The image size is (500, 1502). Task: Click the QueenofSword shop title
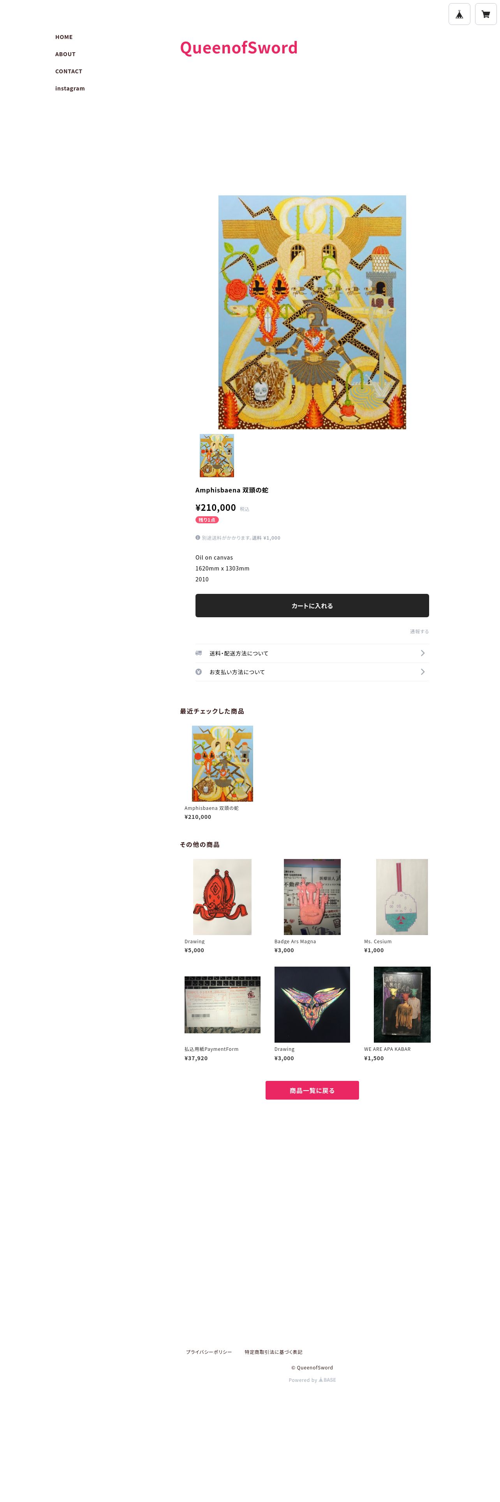[x=239, y=47]
